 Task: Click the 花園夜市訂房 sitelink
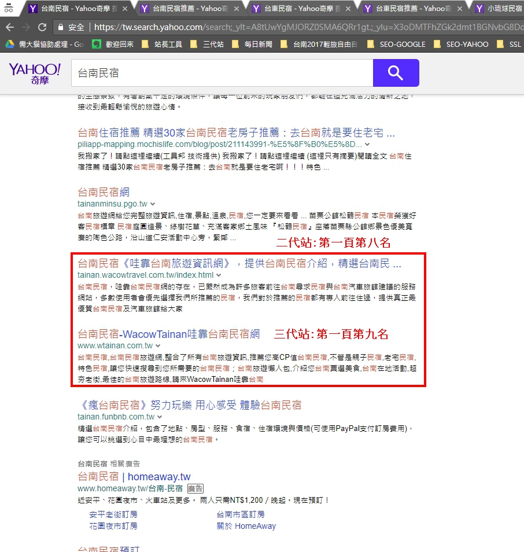click(113, 527)
